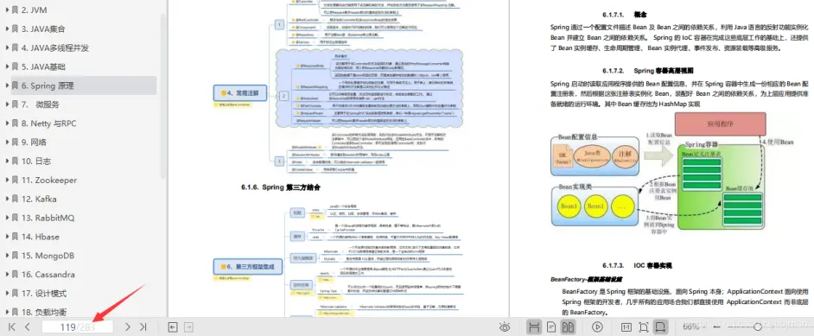Expand the 9. 网络 bookmark
Image resolution: width=814 pixels, height=336 pixels.
7,142
